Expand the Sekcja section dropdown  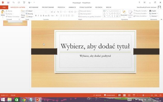30,17
